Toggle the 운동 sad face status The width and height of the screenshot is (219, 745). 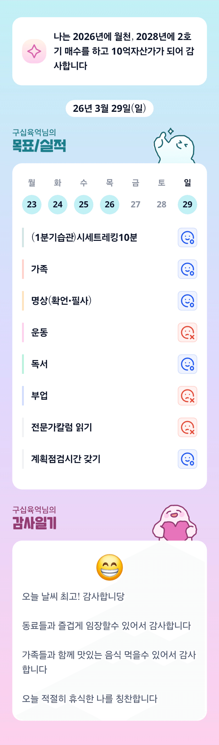tap(187, 332)
